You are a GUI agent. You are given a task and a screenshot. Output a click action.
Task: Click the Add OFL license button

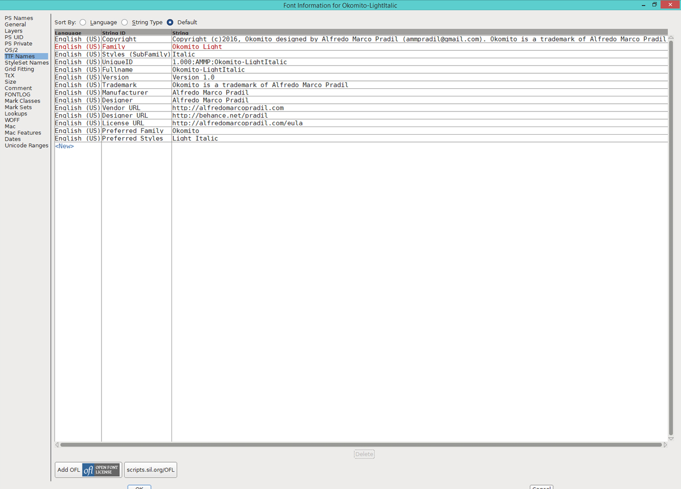tap(88, 470)
